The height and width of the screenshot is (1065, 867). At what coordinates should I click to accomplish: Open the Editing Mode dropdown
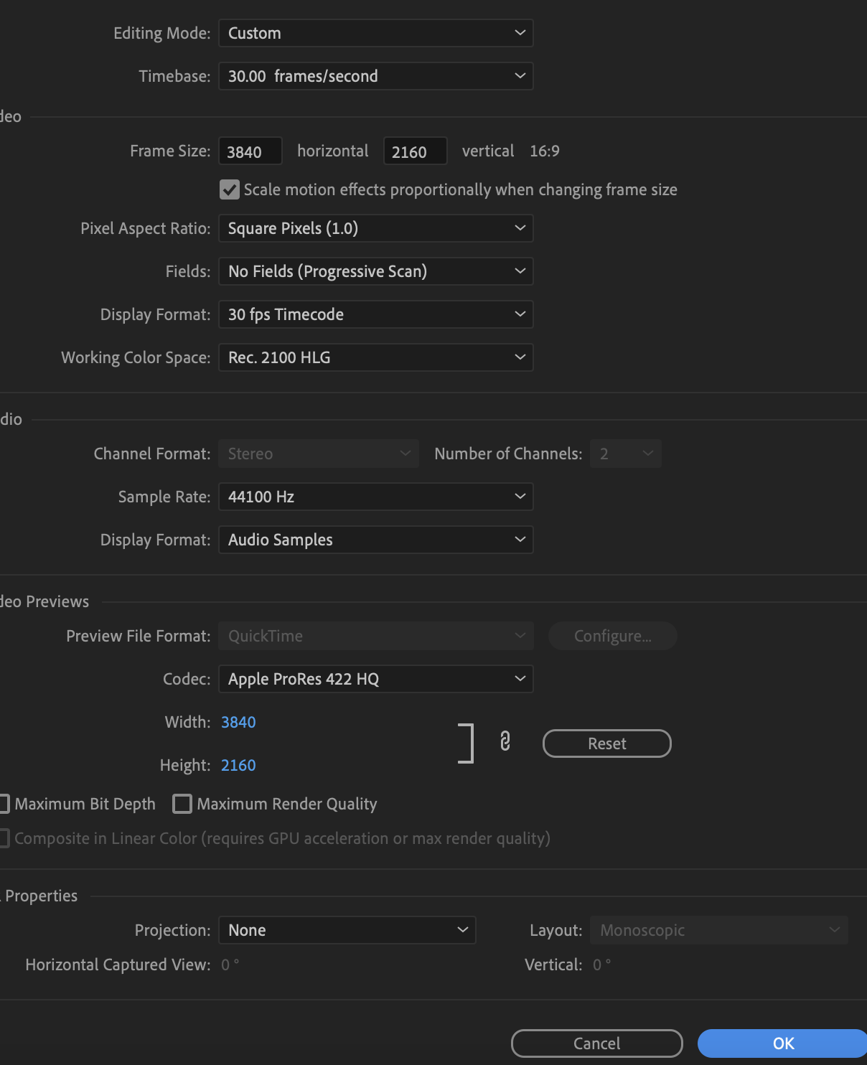pos(375,33)
